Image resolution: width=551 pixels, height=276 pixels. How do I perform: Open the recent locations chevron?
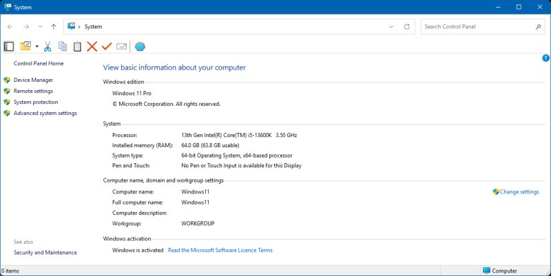[x=40, y=27]
